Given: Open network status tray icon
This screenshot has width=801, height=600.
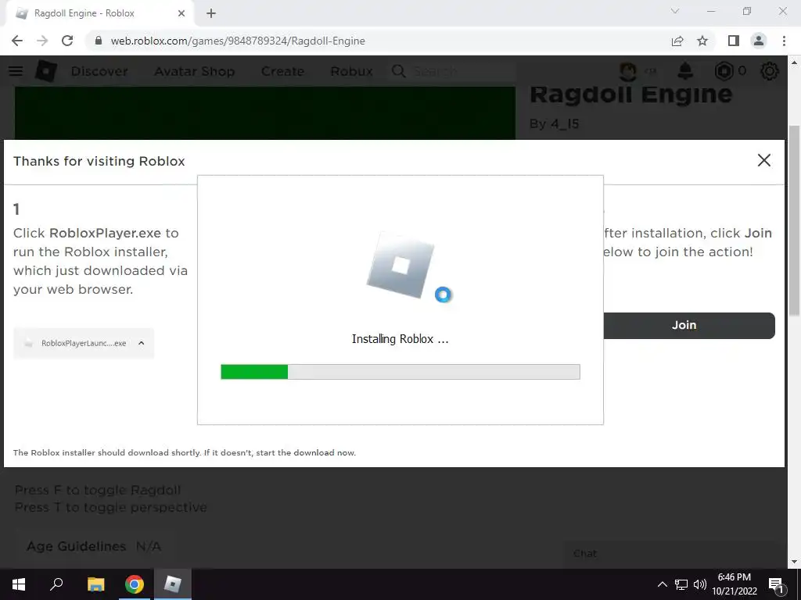Looking at the screenshot, I should coord(681,584).
